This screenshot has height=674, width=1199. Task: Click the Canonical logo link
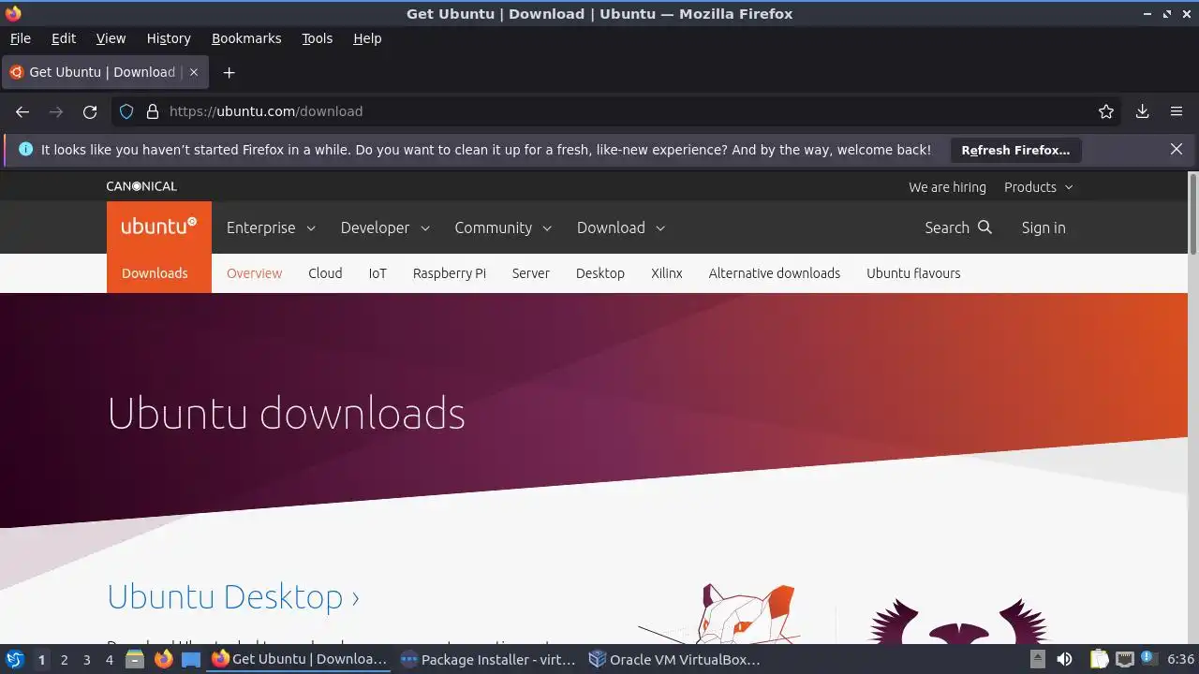click(x=141, y=186)
